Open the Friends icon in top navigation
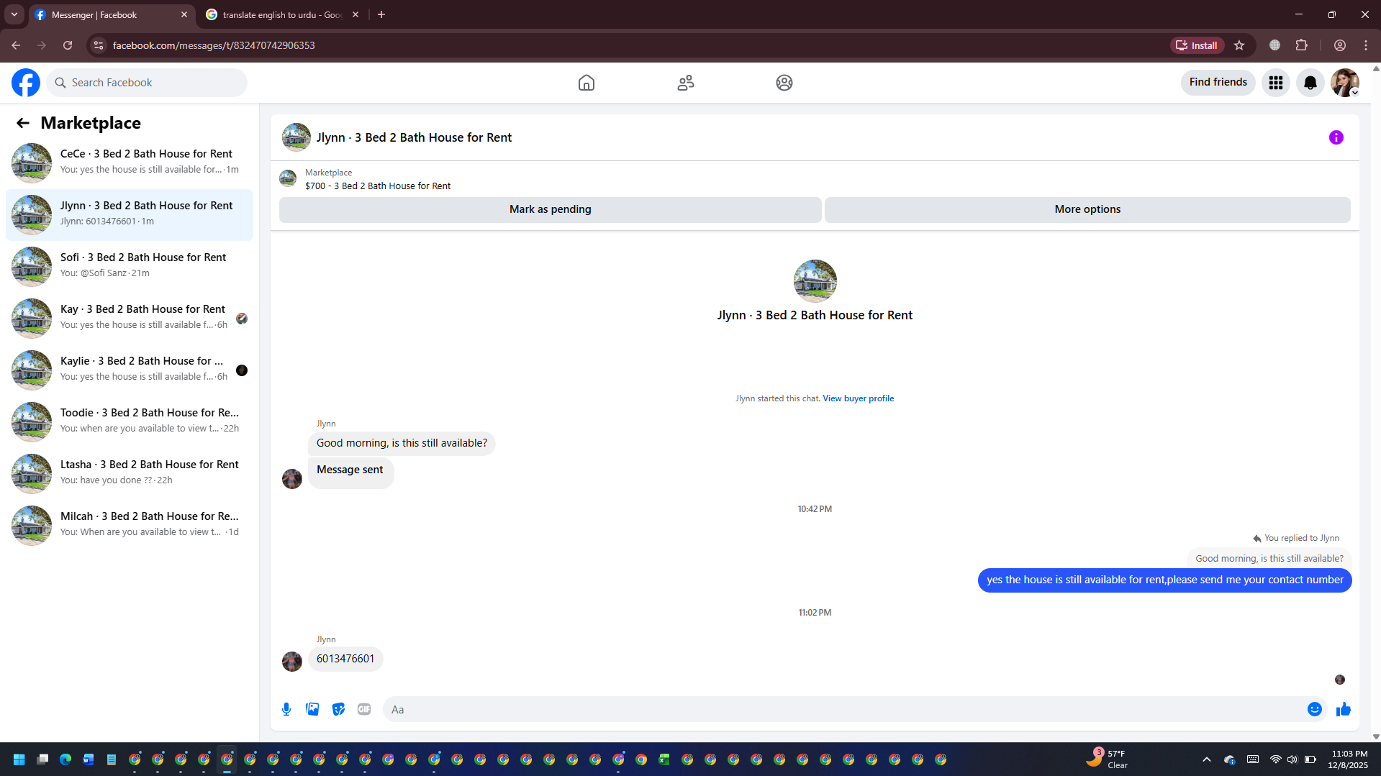This screenshot has width=1381, height=776. [x=686, y=83]
